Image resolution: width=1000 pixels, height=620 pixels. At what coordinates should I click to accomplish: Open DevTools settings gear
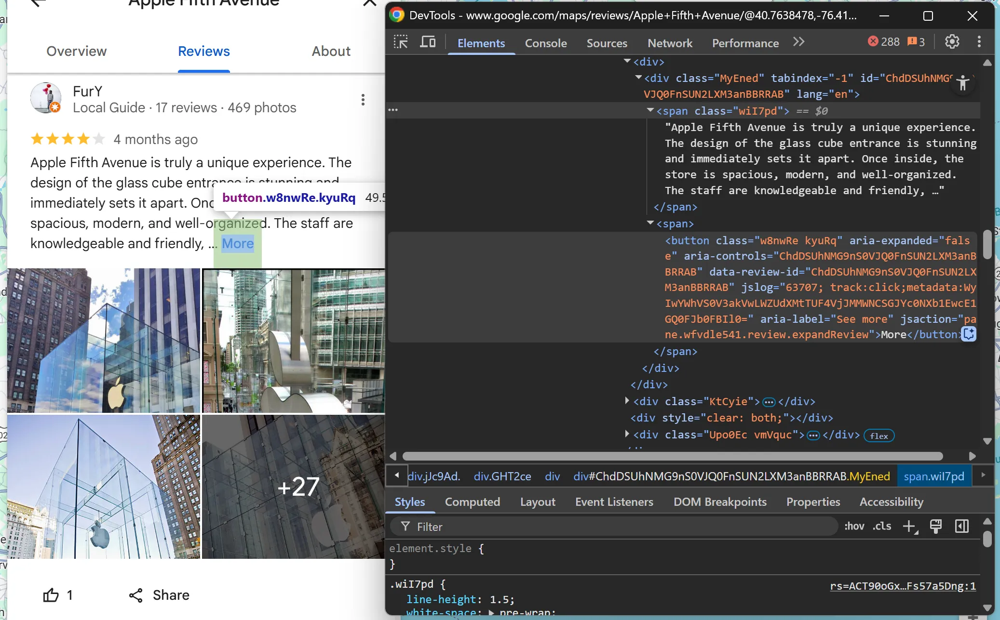click(x=952, y=42)
